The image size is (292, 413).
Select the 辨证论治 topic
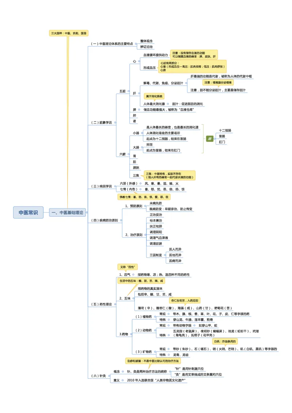click(146, 47)
